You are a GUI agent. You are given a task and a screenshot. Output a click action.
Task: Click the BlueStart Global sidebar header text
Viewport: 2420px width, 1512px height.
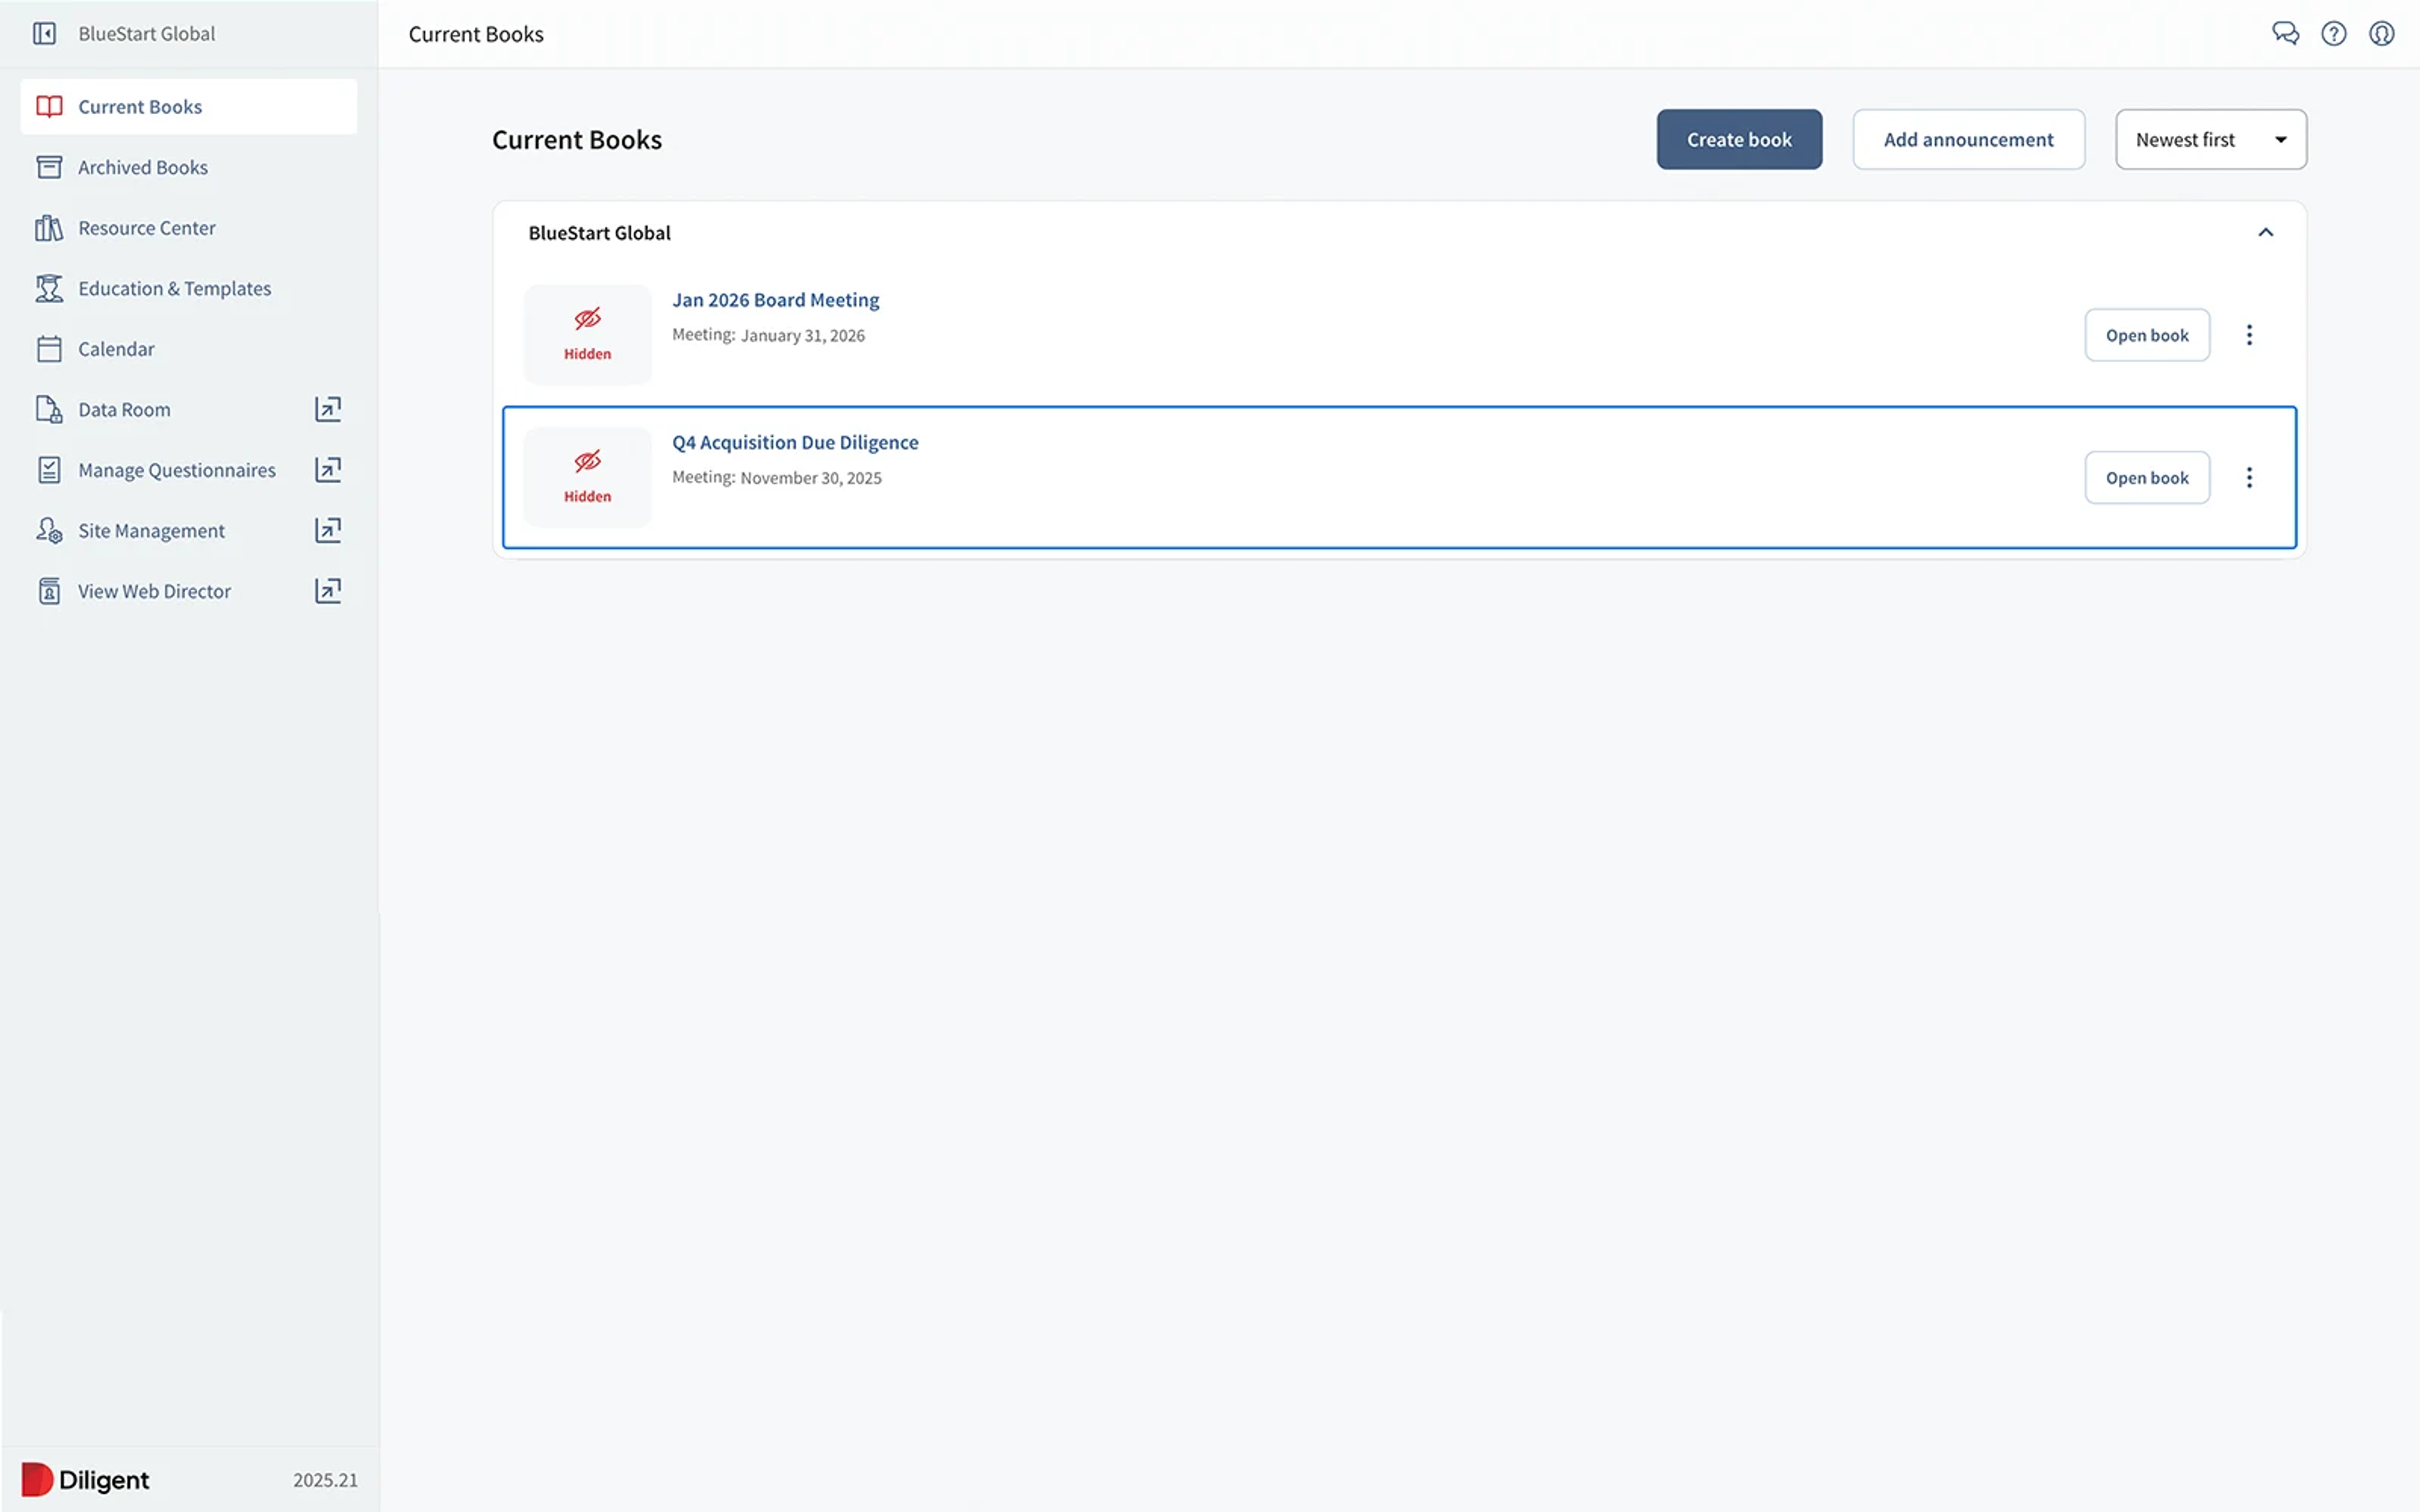(x=147, y=34)
